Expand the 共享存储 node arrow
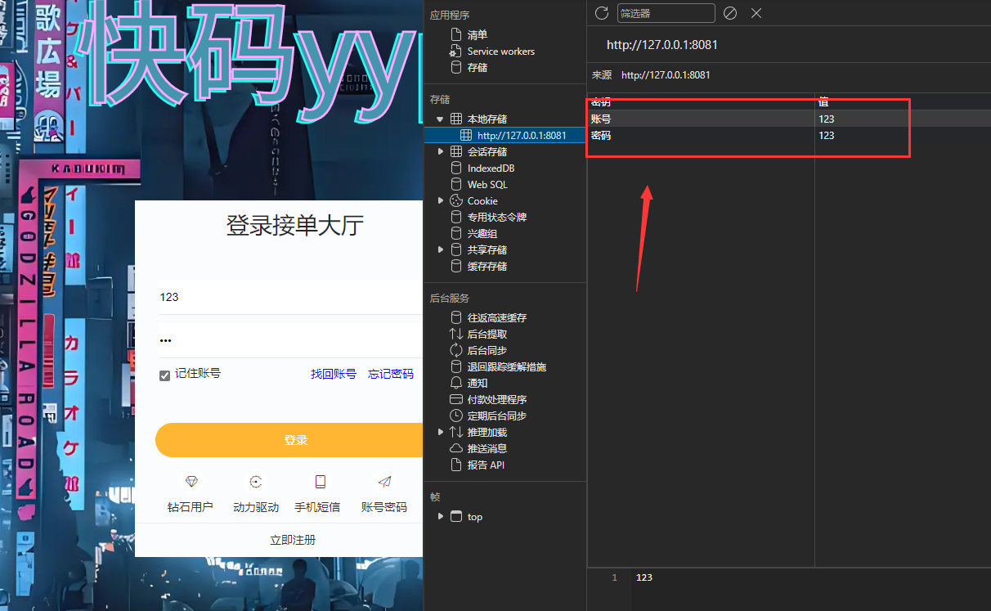Viewport: 991px width, 611px height. (x=441, y=250)
